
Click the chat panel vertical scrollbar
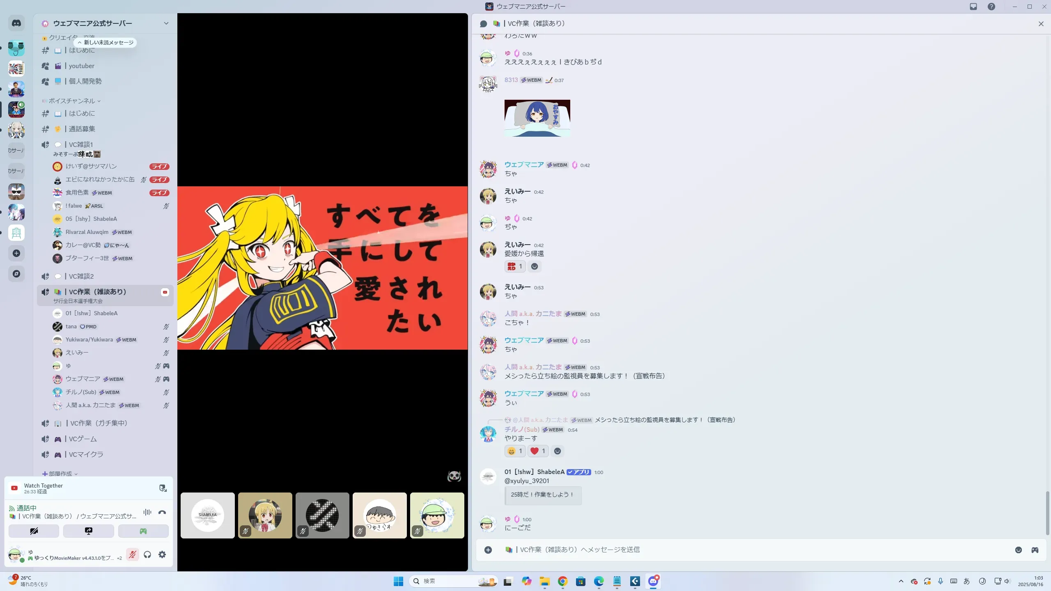(1047, 513)
